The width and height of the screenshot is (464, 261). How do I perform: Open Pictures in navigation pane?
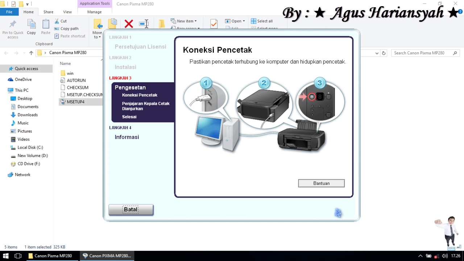point(25,131)
